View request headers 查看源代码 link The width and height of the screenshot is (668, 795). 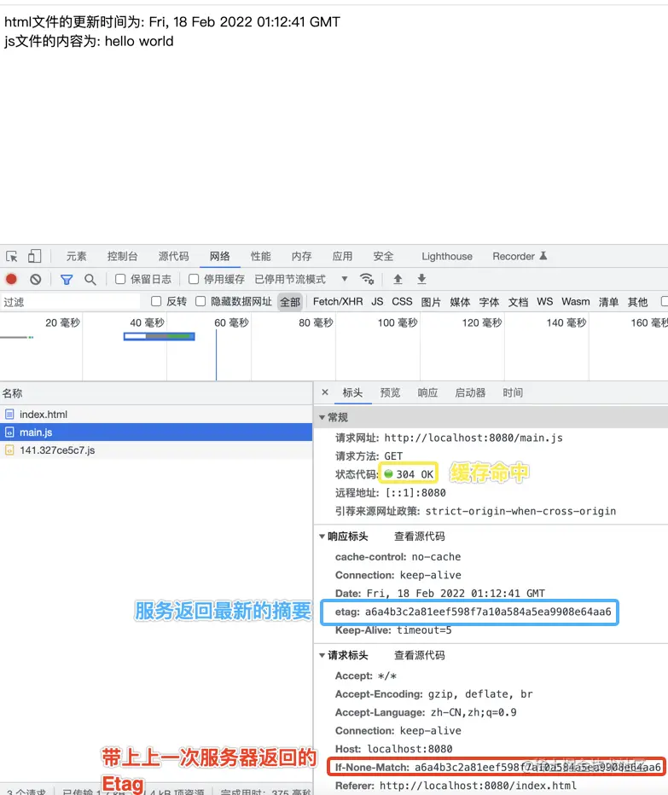[x=420, y=656]
